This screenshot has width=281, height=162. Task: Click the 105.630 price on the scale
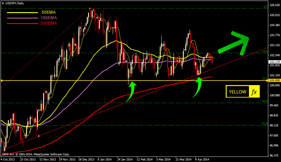[x=274, y=5]
